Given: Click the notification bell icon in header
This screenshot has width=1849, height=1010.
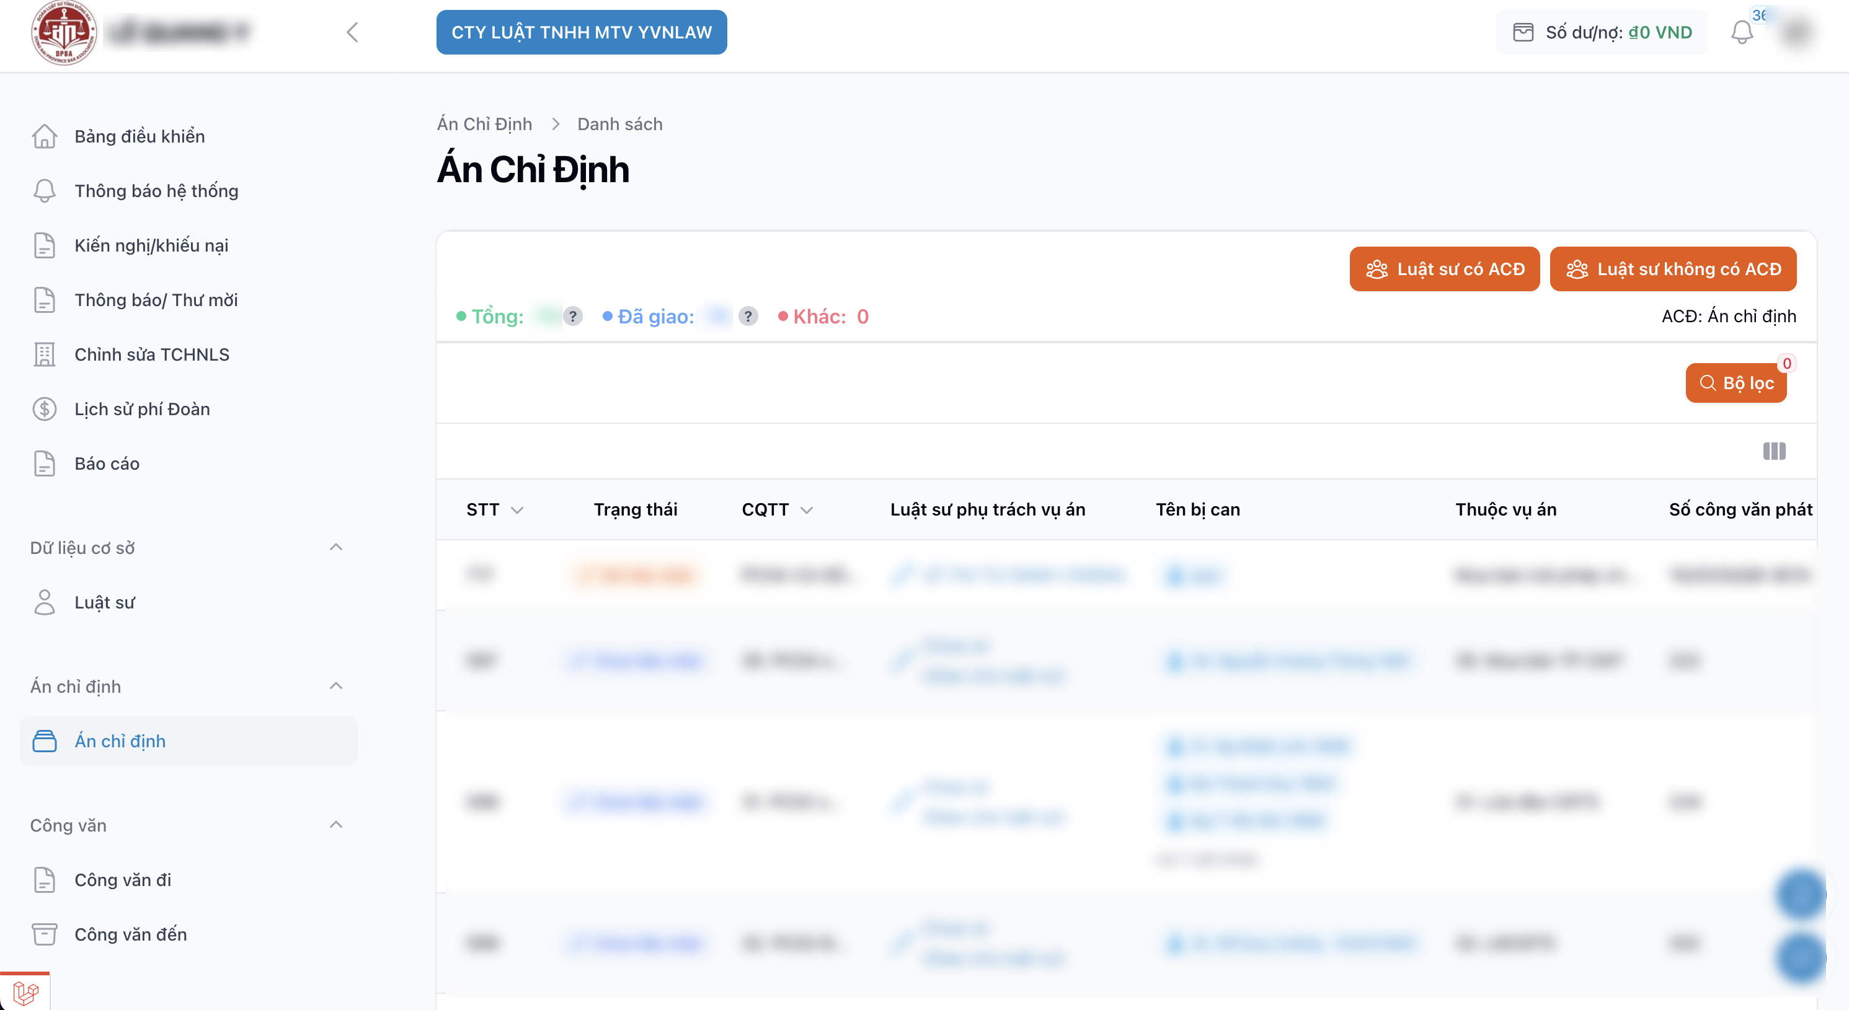Looking at the screenshot, I should click(x=1741, y=32).
